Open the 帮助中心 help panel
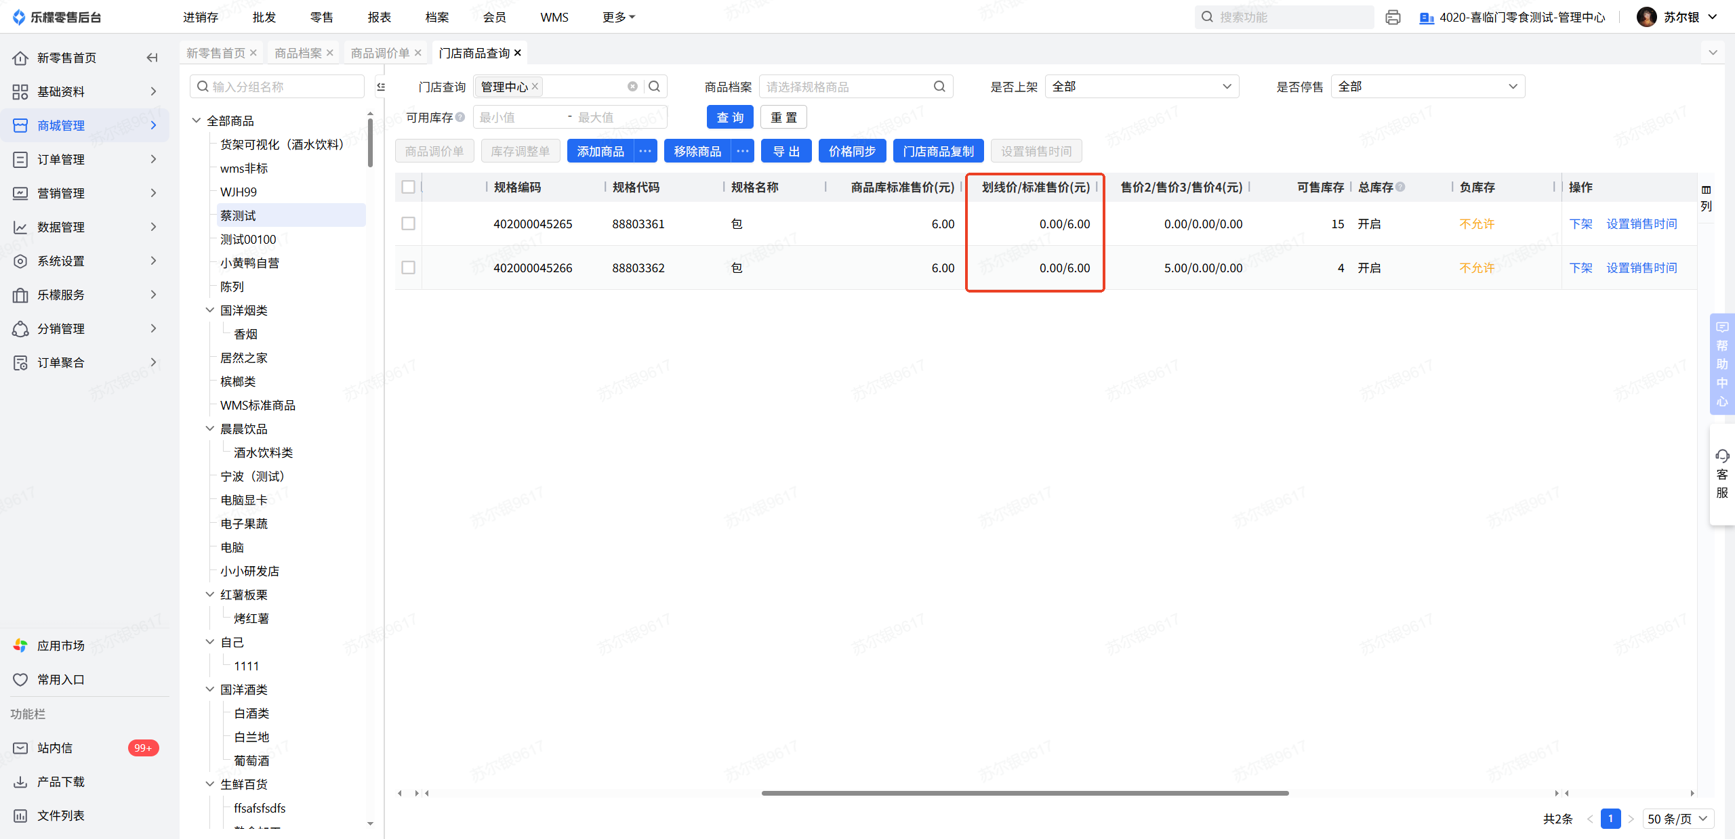Viewport: 1735px width, 839px height. 1722,364
